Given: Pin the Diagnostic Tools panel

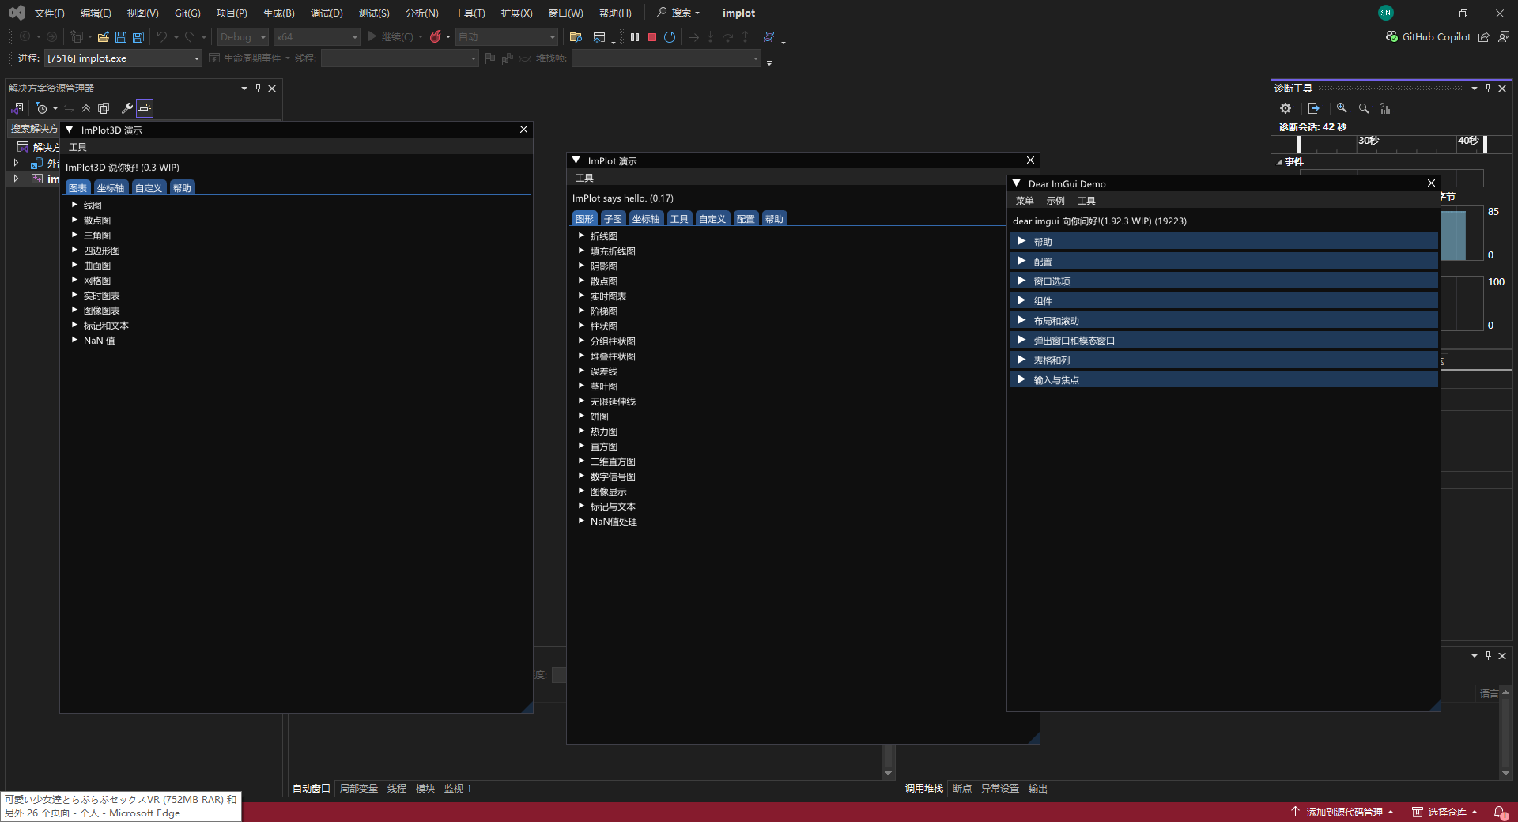Looking at the screenshot, I should [1488, 89].
